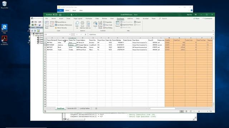229x128 pixels.
Task: Add a new sheet with plus icon
Action: click(96, 108)
